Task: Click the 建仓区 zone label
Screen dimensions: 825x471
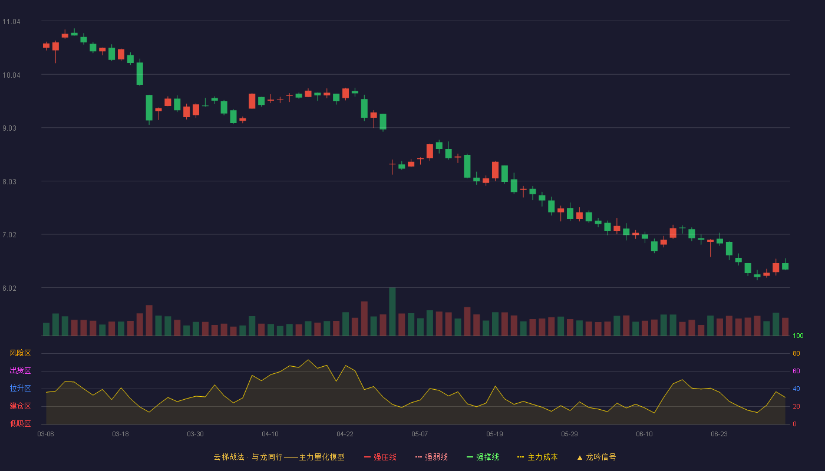Action: [x=20, y=406]
